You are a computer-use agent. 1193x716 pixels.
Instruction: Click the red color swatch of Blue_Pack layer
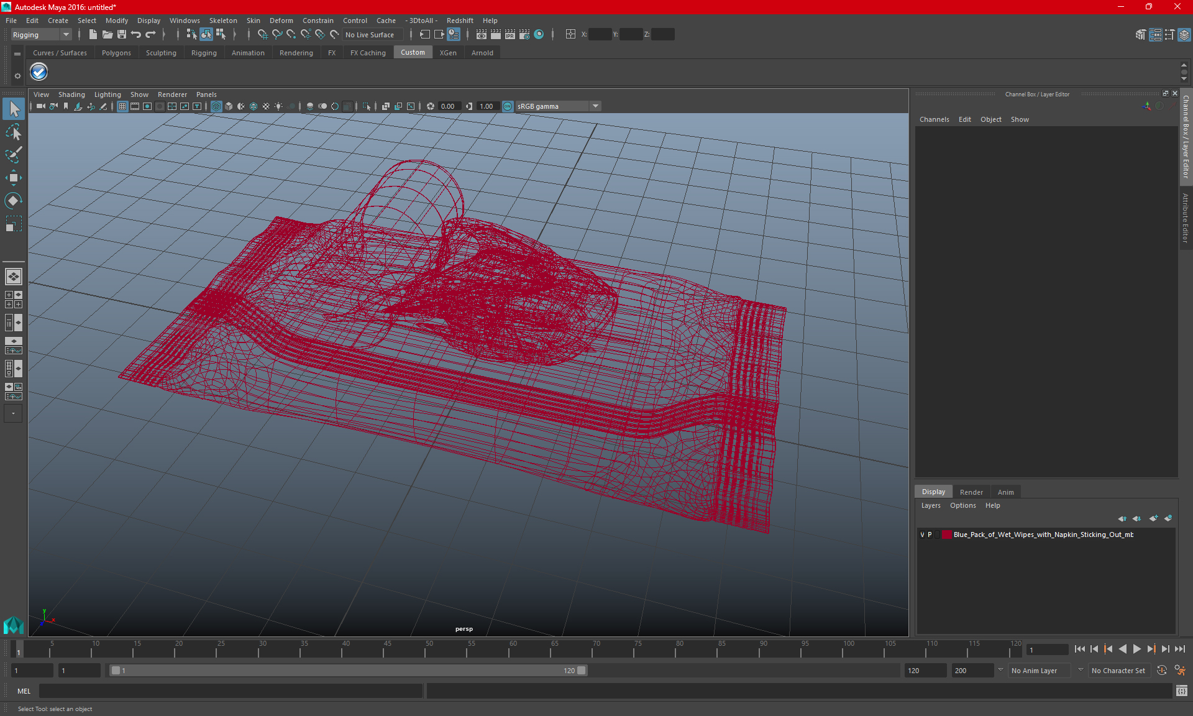(x=946, y=535)
